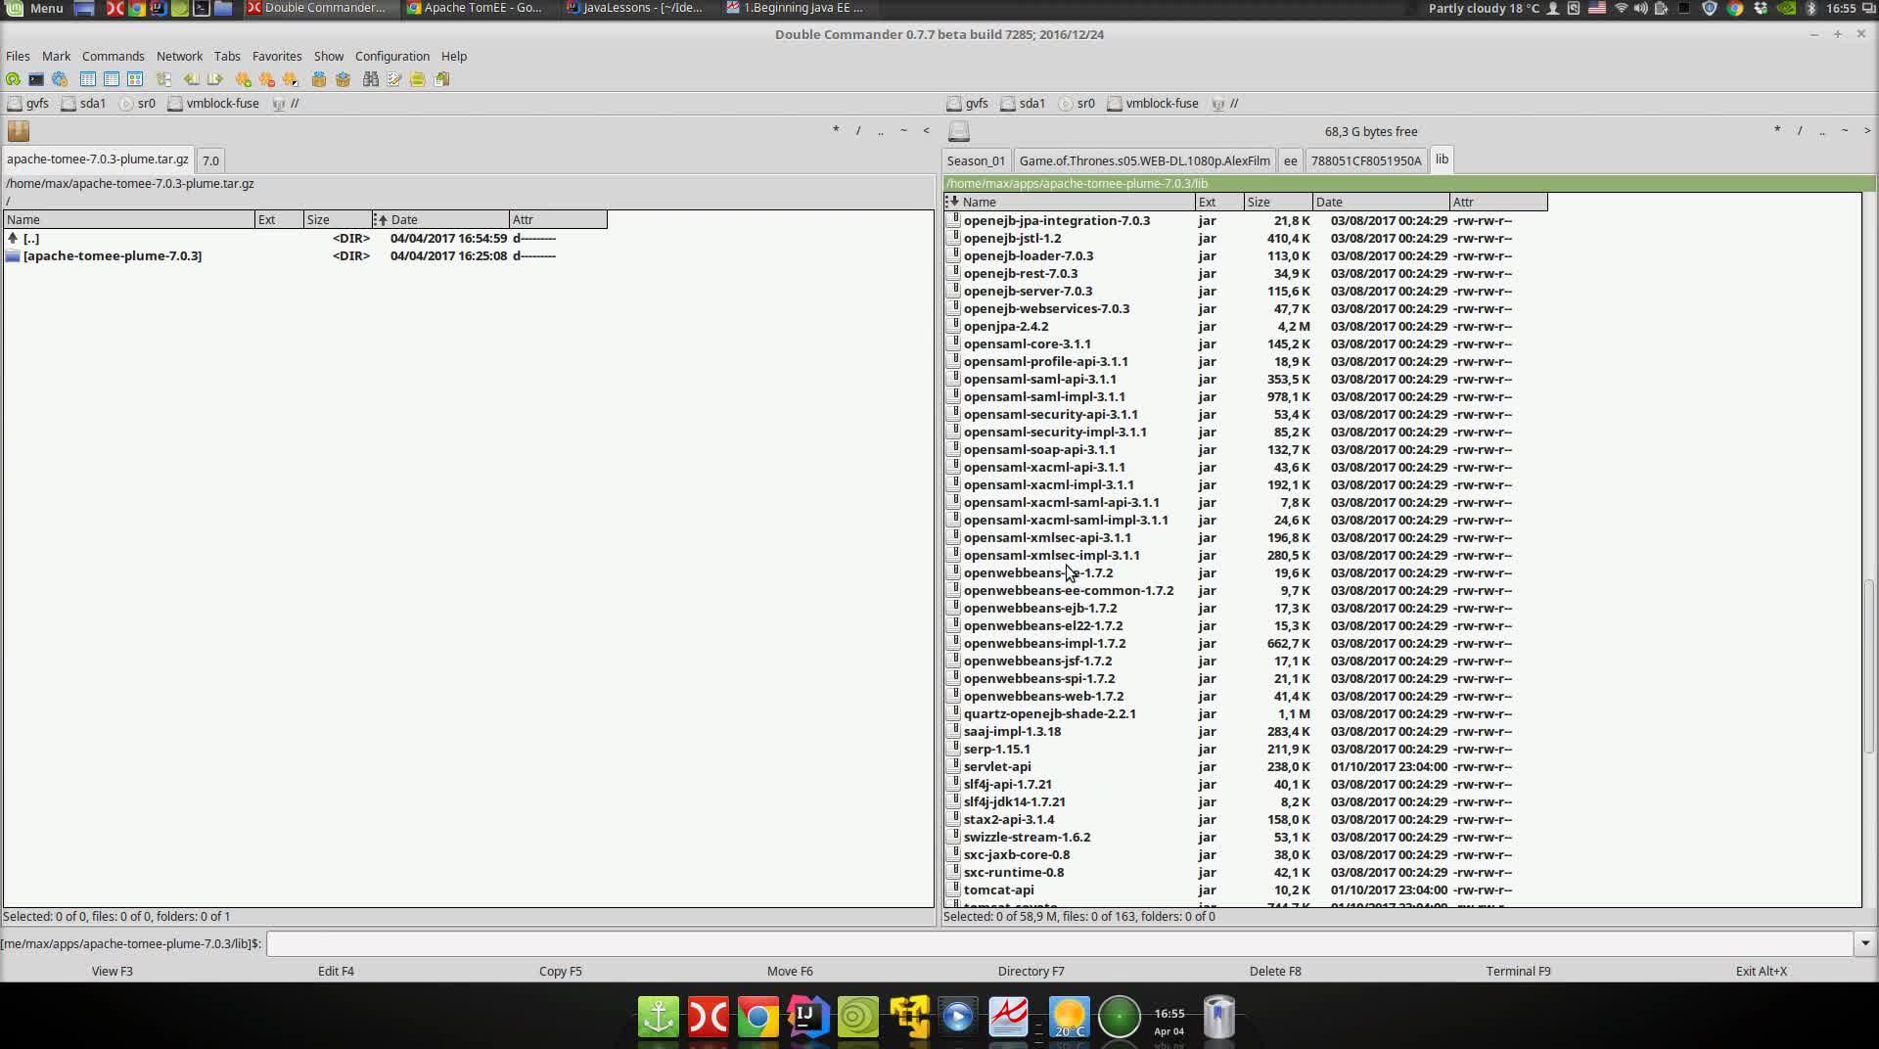Select vmblock-fuse drive in right panel

click(1153, 103)
